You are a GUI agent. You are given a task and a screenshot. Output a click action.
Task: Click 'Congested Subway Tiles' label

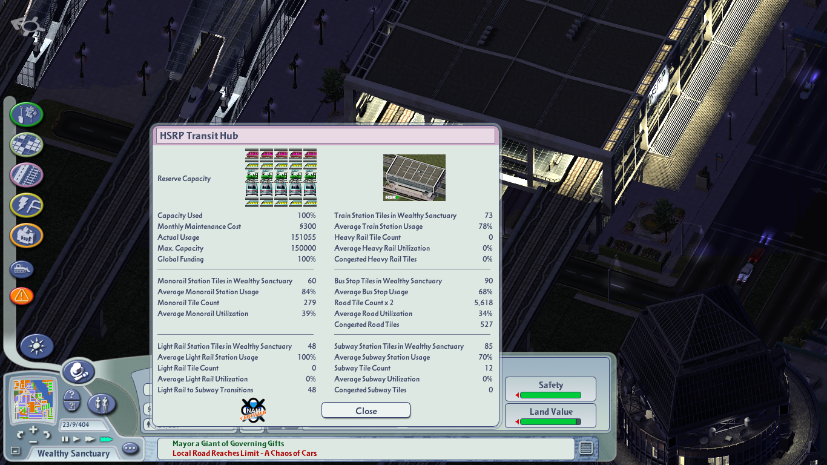click(x=371, y=390)
